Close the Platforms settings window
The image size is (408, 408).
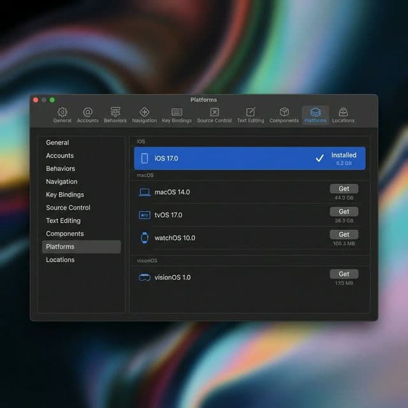pos(36,100)
